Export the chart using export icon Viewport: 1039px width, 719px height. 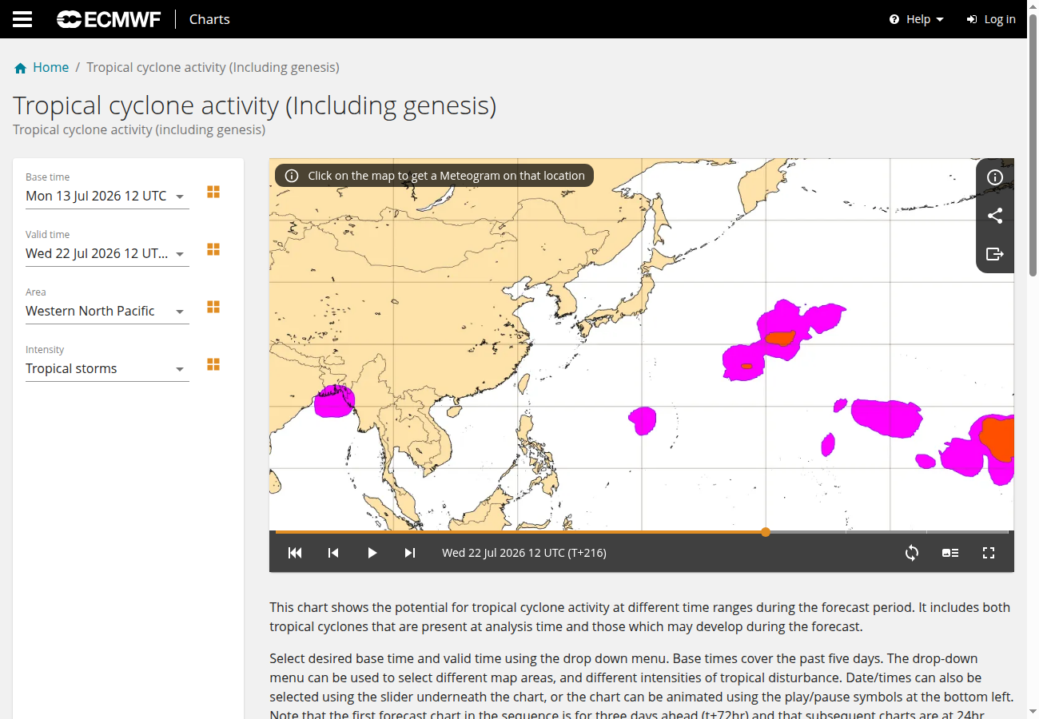[x=995, y=254]
